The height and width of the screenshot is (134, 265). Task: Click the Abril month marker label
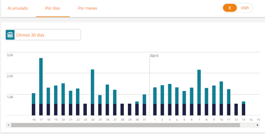click(x=154, y=56)
